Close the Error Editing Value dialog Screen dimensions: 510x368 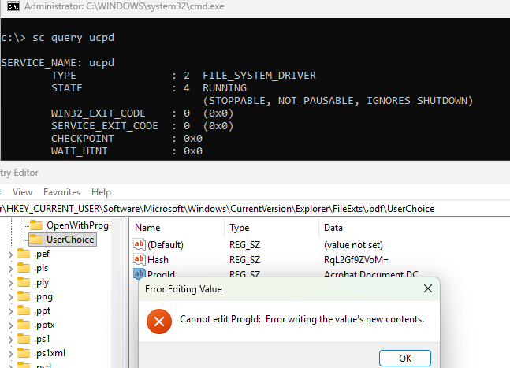click(x=428, y=288)
